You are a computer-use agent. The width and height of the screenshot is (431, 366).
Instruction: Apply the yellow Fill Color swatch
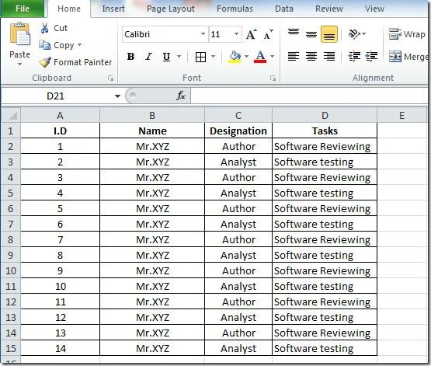235,57
